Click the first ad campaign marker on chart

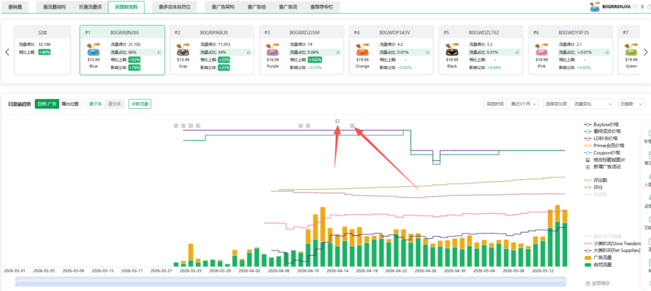coord(176,126)
